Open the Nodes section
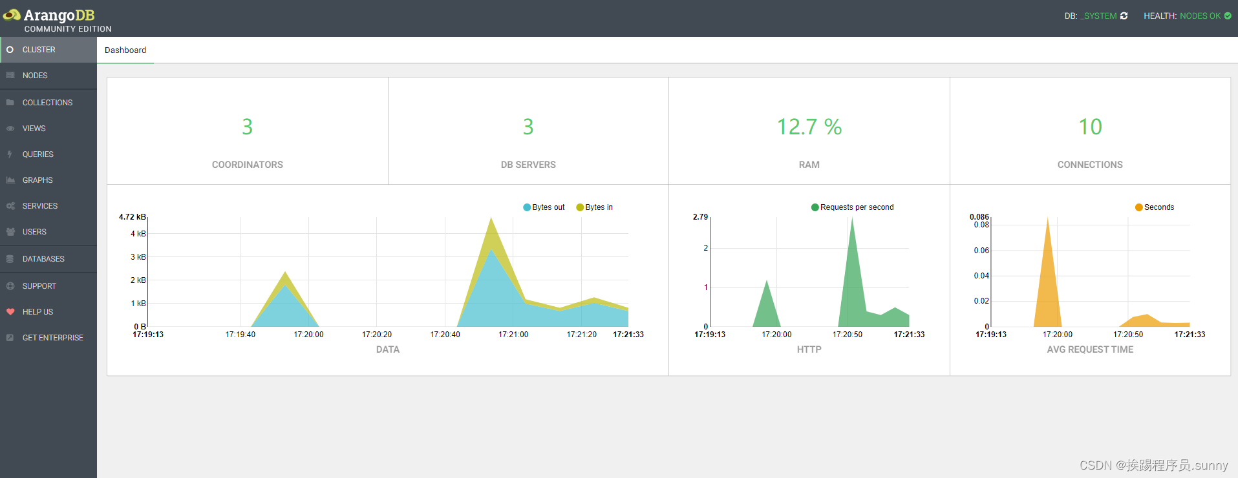This screenshot has height=478, width=1238. coord(48,76)
